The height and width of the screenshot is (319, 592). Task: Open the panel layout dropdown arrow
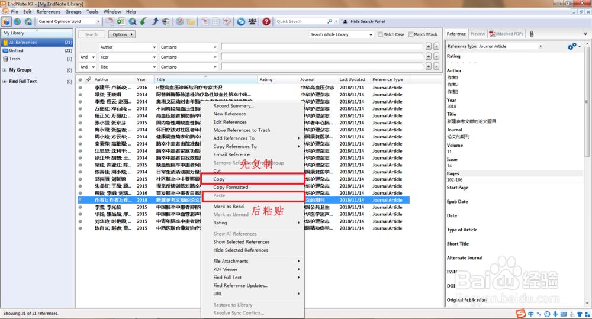[x=585, y=34]
